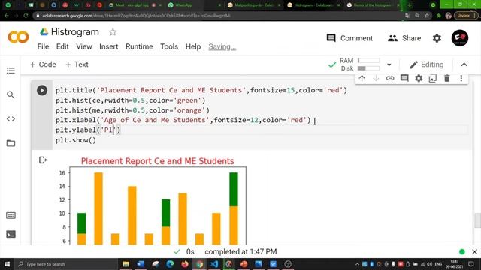Screen dimensions: 481x270
Task: Reload the page in the browser
Action: (x=26, y=16)
